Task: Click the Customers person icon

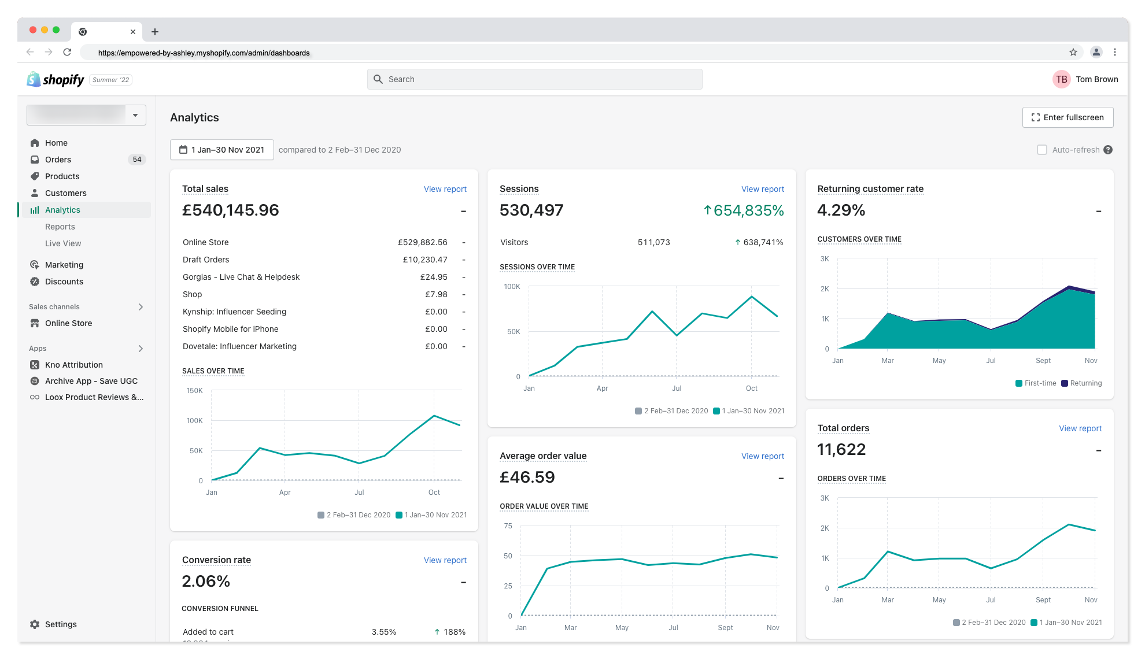Action: point(35,193)
